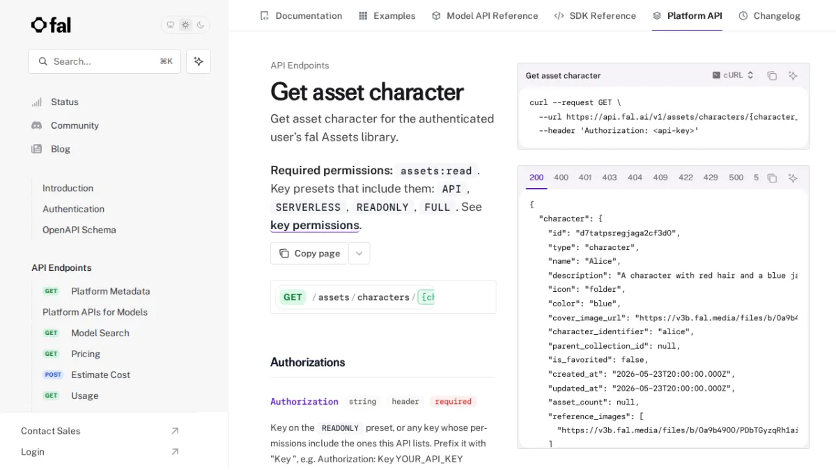836x470 pixels.
Task: Select the 422 response tab
Action: point(686,178)
